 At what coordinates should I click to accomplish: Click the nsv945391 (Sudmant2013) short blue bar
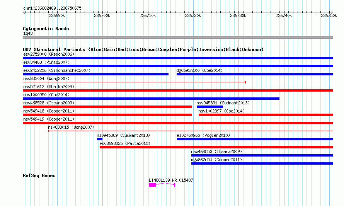pos(210,107)
